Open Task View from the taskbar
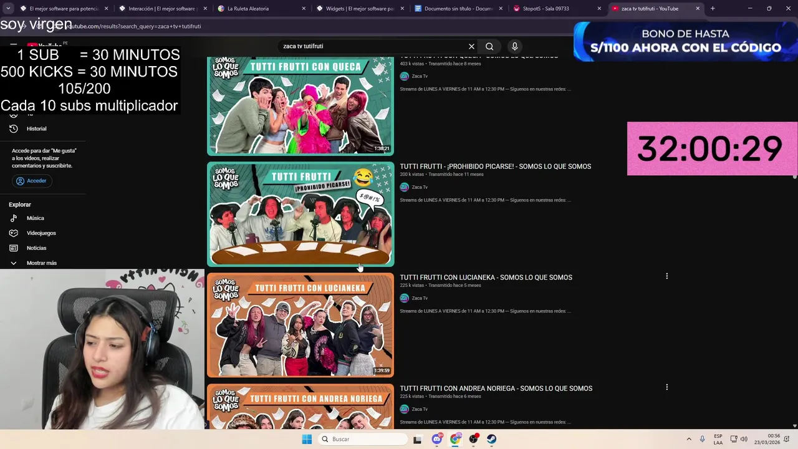The height and width of the screenshot is (449, 798). [417, 439]
